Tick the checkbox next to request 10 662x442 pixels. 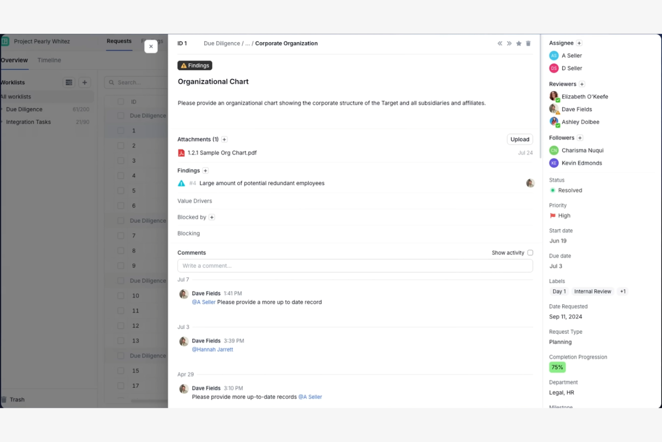(121, 296)
